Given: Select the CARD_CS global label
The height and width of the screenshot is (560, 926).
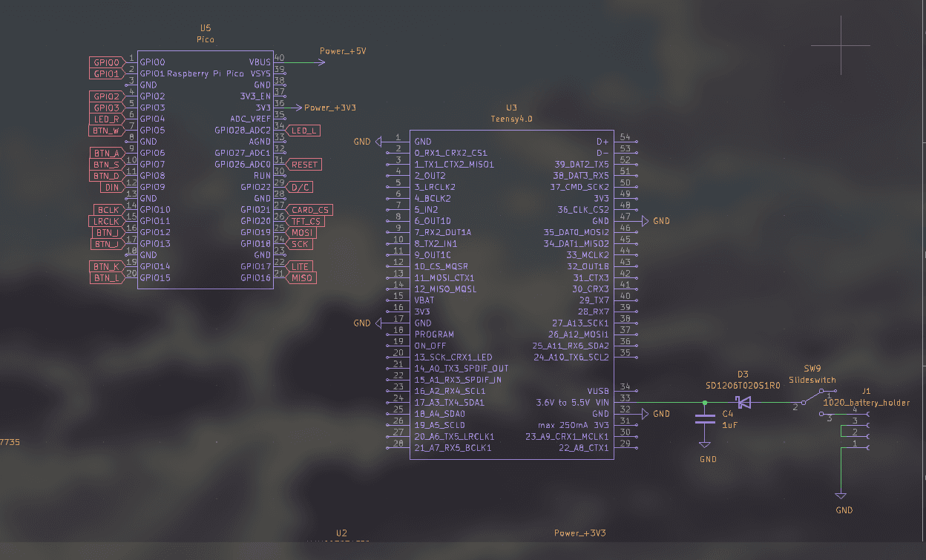Looking at the screenshot, I should coord(309,210).
